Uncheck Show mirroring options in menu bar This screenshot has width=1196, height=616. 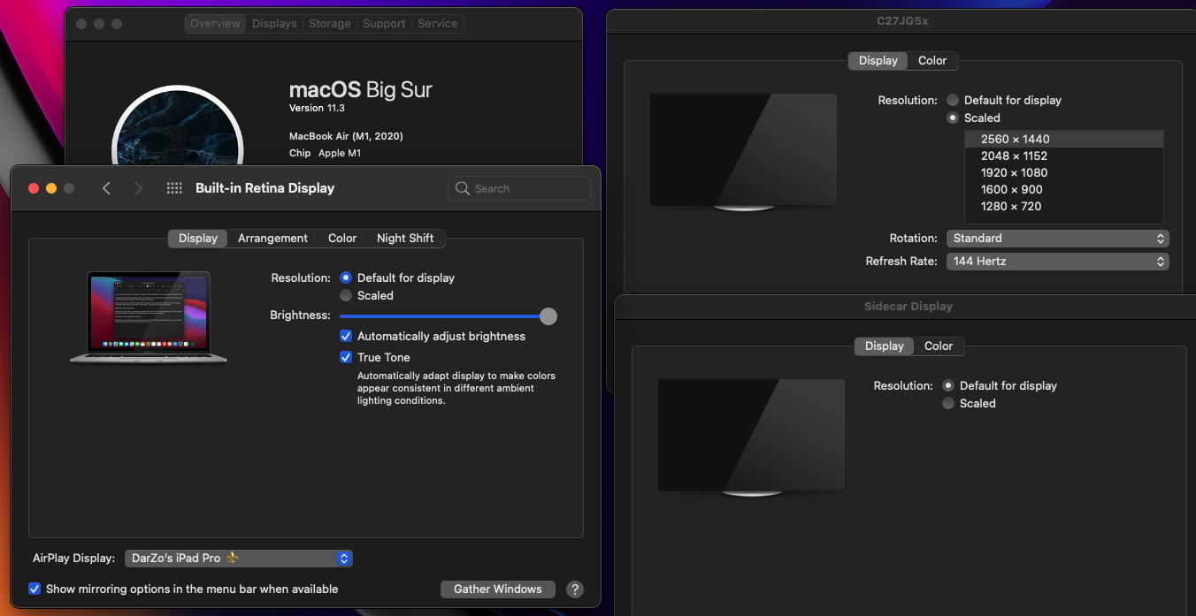[34, 589]
